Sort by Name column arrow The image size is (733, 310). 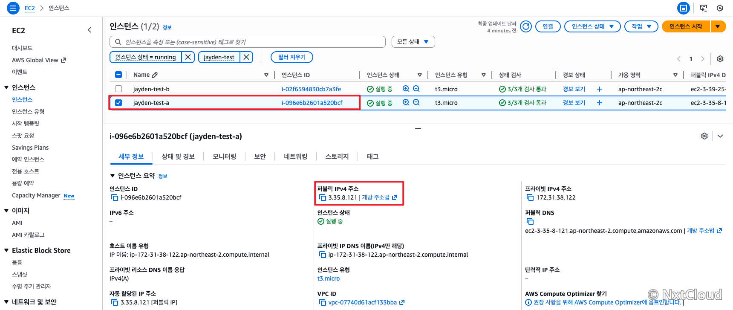tap(266, 75)
